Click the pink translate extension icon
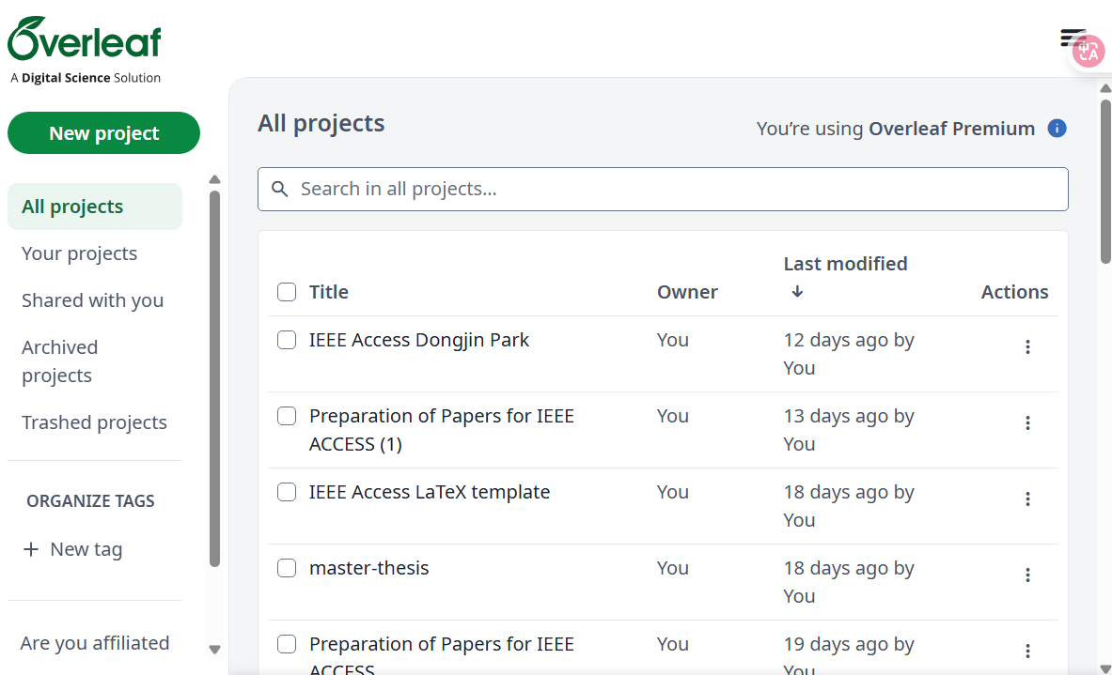This screenshot has height=675, width=1112. pyautogui.click(x=1089, y=51)
